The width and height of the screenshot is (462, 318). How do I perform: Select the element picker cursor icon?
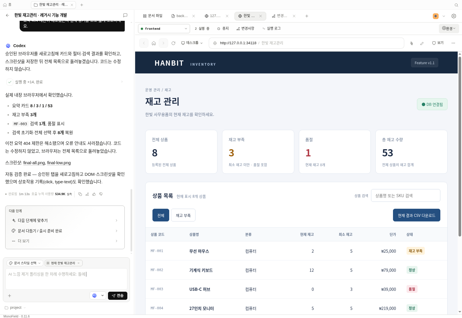pos(412,43)
